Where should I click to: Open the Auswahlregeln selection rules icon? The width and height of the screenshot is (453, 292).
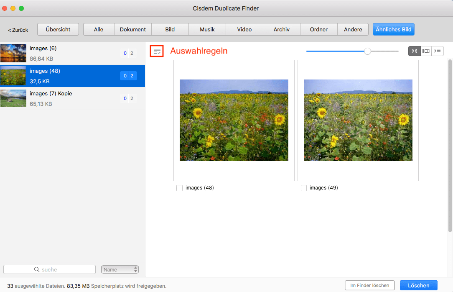pyautogui.click(x=157, y=51)
